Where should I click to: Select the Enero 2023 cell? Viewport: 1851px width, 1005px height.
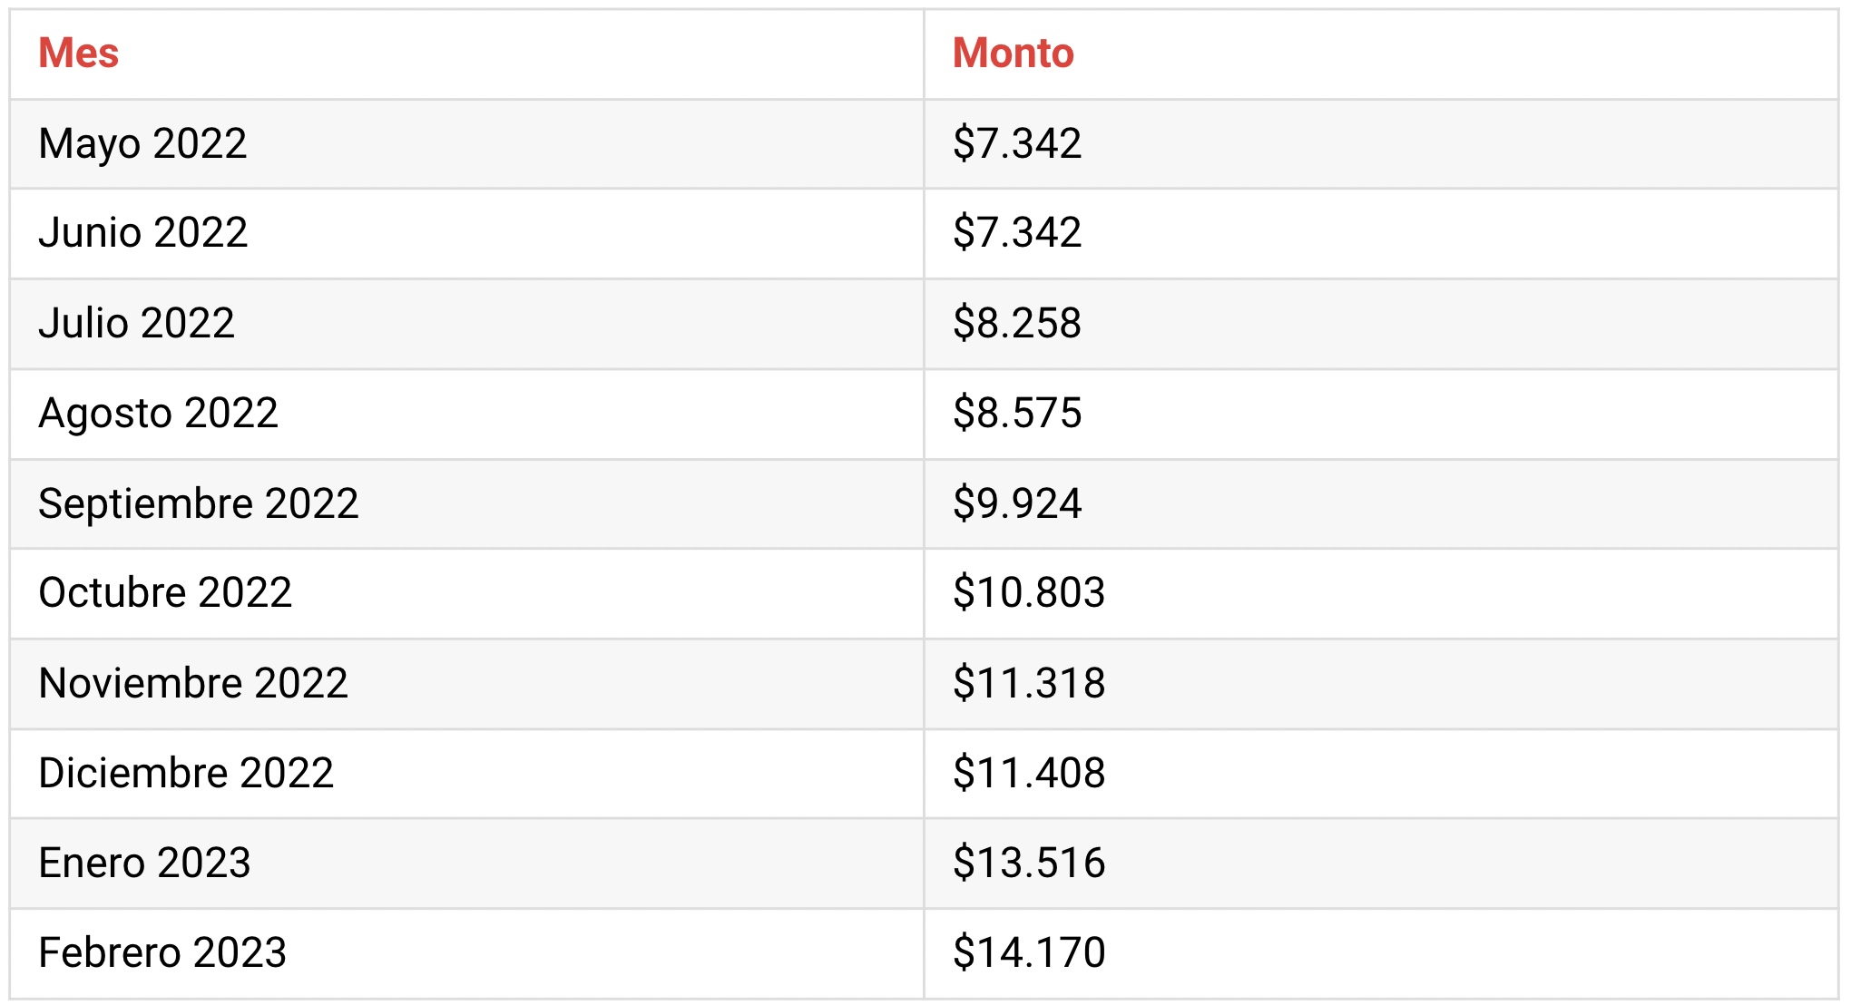pos(466,864)
